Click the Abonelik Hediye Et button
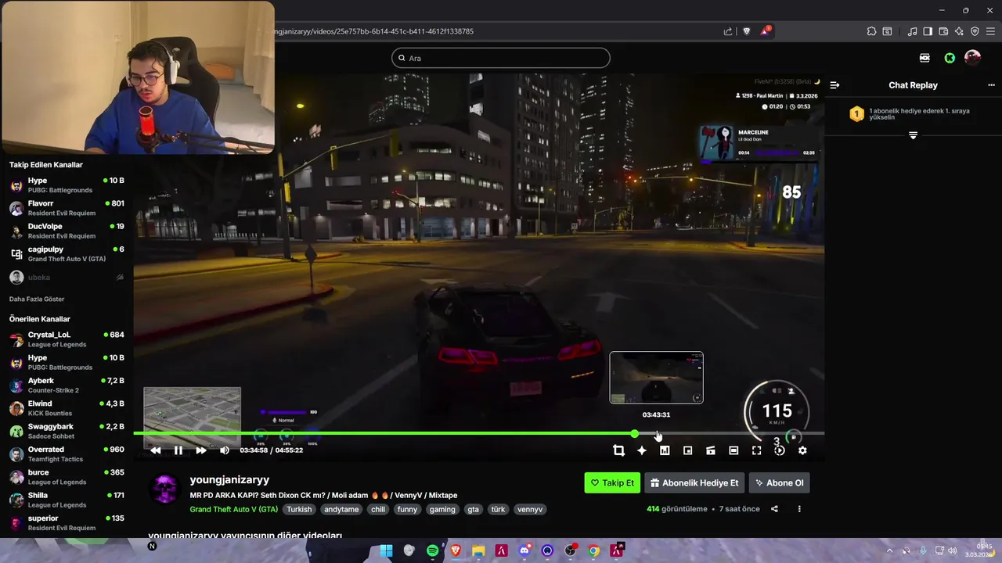This screenshot has width=1002, height=563. pyautogui.click(x=694, y=482)
